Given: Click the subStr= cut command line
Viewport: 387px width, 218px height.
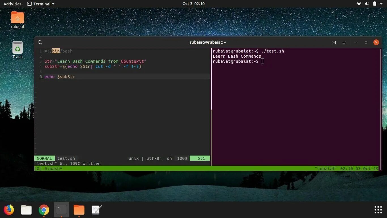Looking at the screenshot, I should (93, 66).
